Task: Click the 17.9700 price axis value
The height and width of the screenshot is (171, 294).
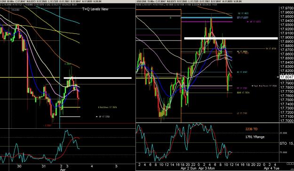Action: point(287,8)
